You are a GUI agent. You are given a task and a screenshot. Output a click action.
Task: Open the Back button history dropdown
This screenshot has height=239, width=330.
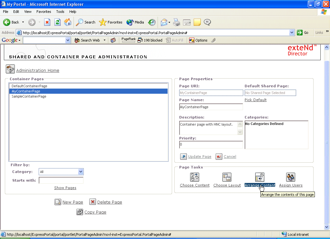point(23,22)
